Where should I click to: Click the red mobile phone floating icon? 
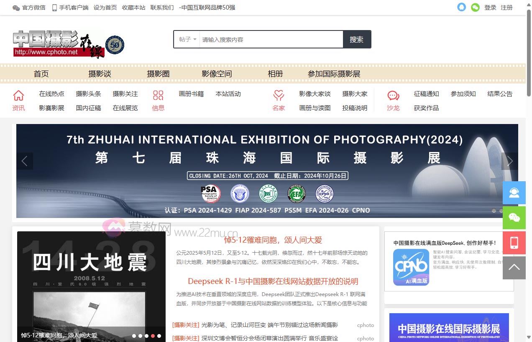coord(514,243)
